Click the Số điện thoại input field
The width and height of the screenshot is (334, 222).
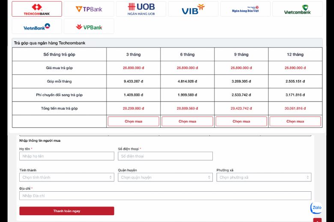165,156
